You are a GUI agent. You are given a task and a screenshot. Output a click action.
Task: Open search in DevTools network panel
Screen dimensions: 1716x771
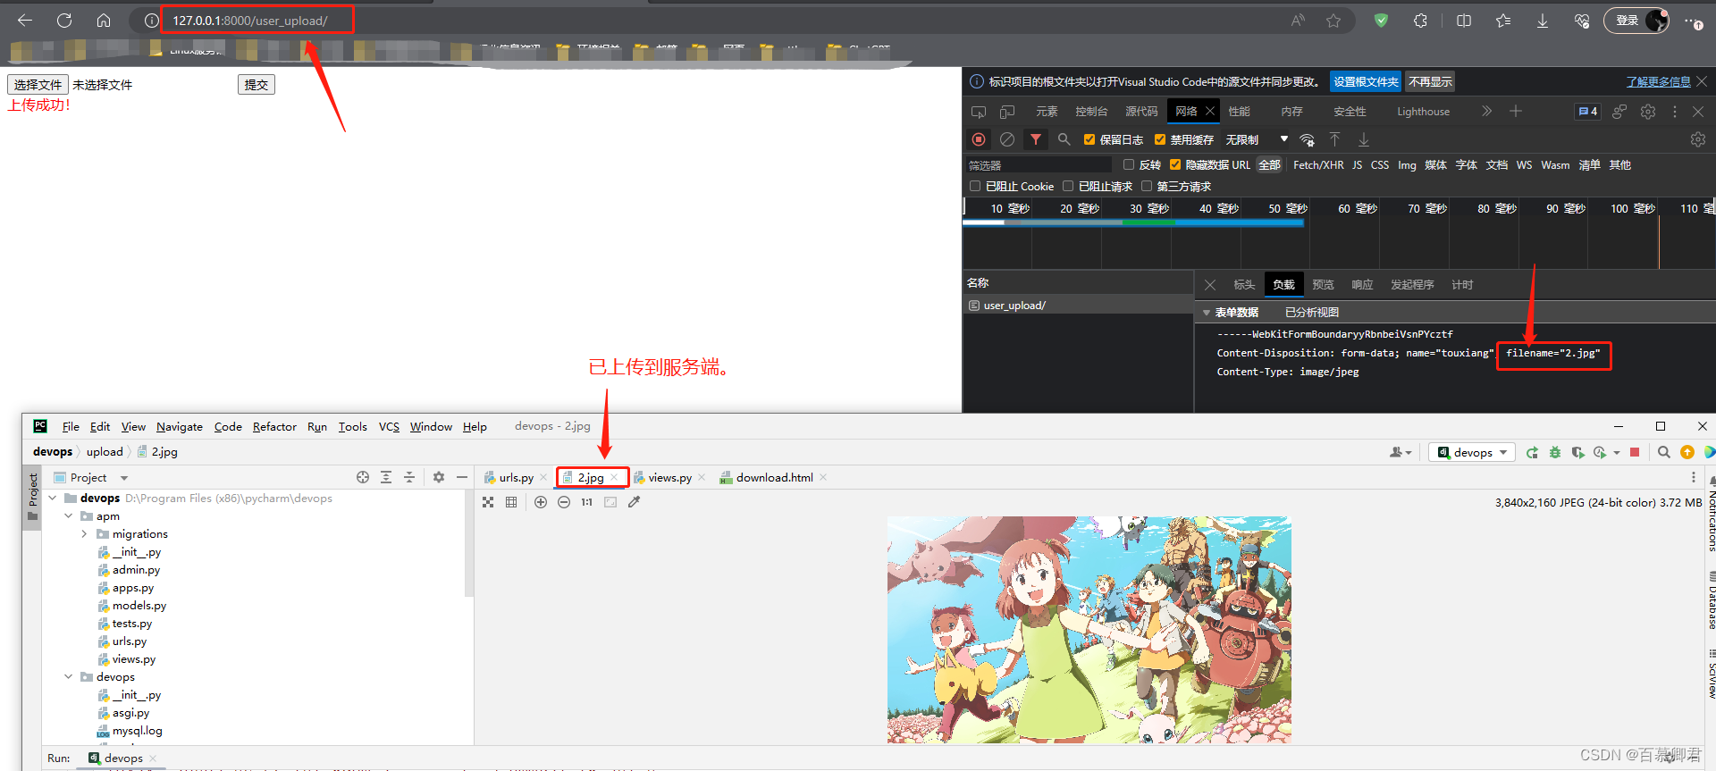pos(1064,139)
